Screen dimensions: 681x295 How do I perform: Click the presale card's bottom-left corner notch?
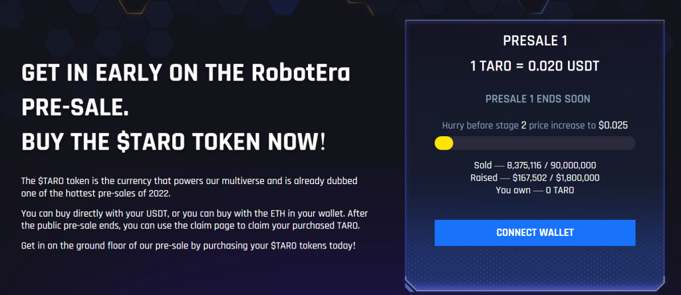(x=410, y=286)
